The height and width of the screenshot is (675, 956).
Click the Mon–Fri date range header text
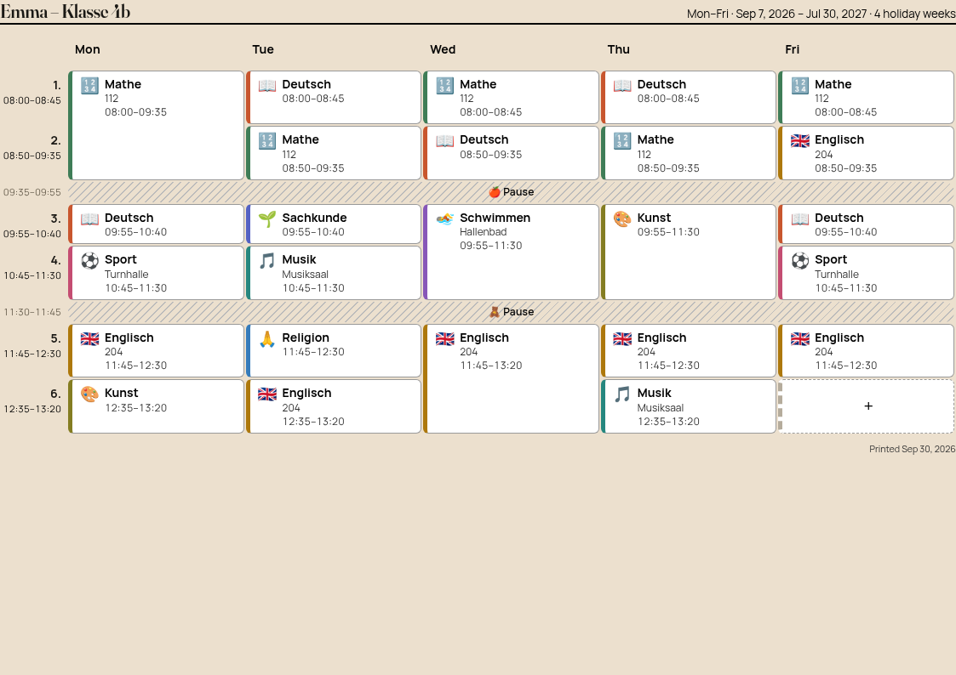pos(821,14)
